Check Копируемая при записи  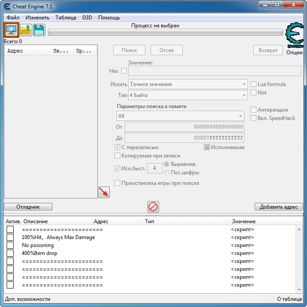(x=117, y=156)
